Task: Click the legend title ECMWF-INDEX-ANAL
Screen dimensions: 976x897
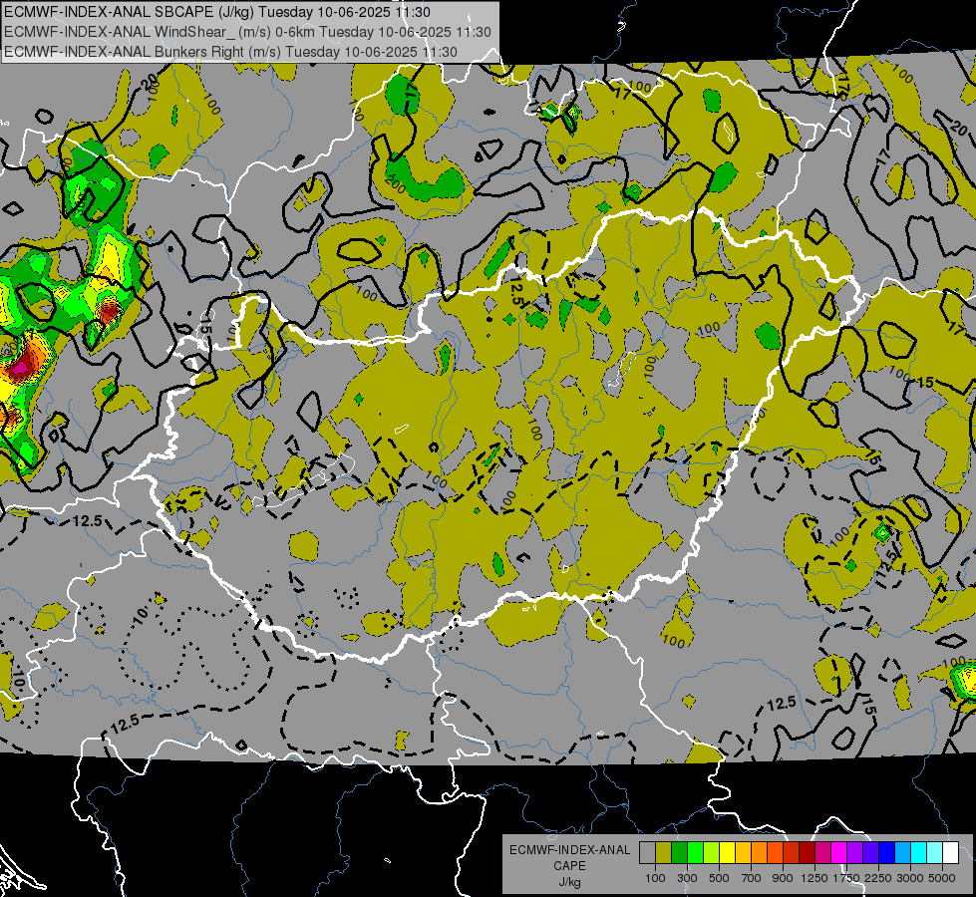Action: pos(570,850)
